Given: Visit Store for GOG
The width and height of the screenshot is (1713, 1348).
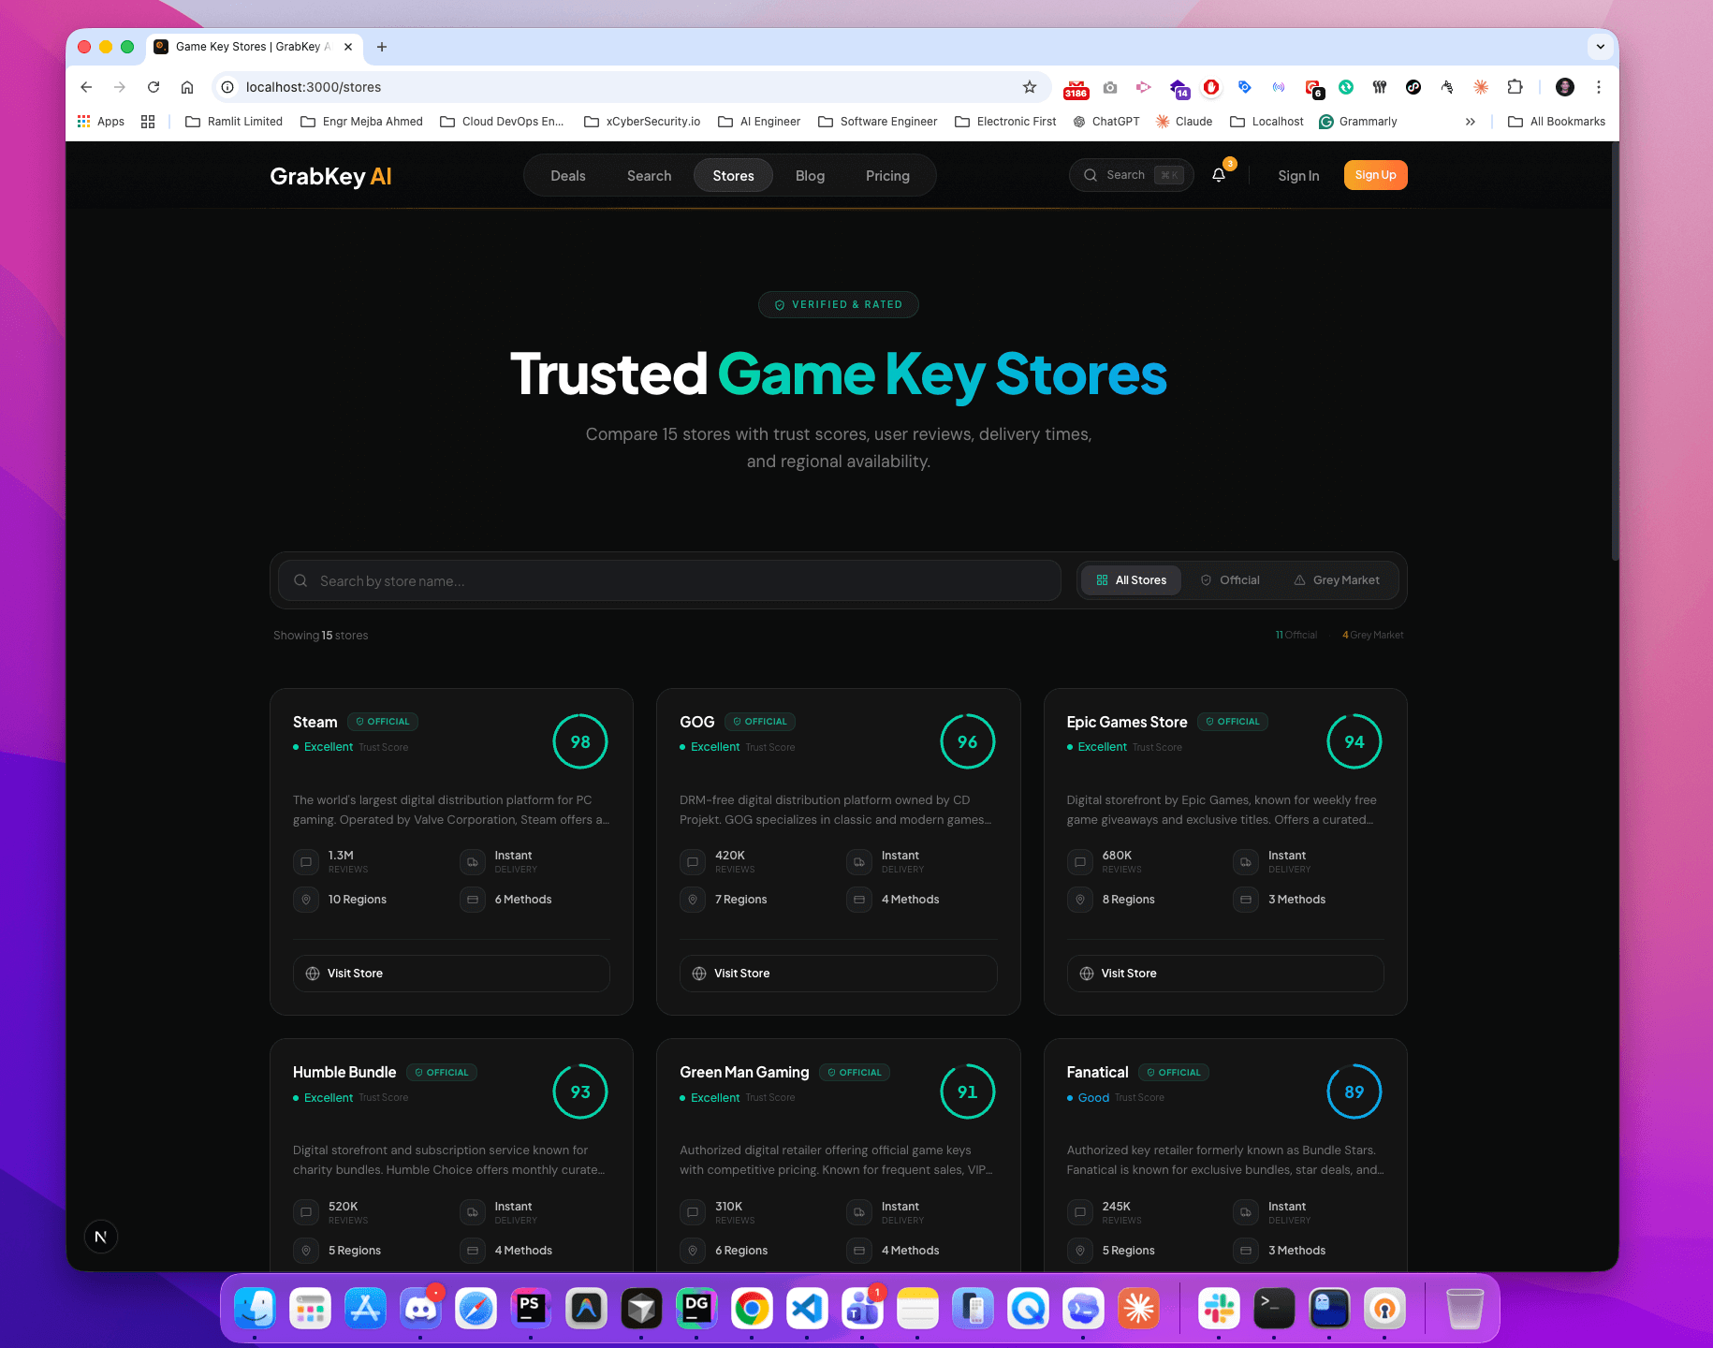Looking at the screenshot, I should click(x=837, y=974).
